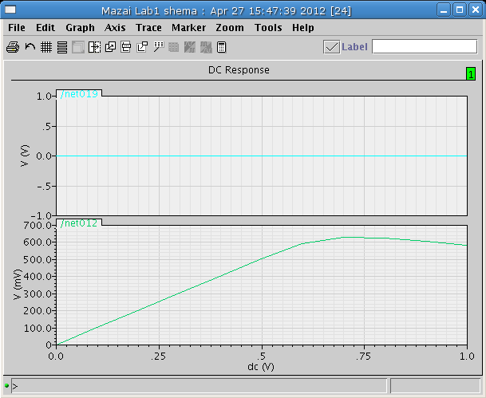Click the Undo arrow icon
The image size is (486, 398).
coord(30,47)
